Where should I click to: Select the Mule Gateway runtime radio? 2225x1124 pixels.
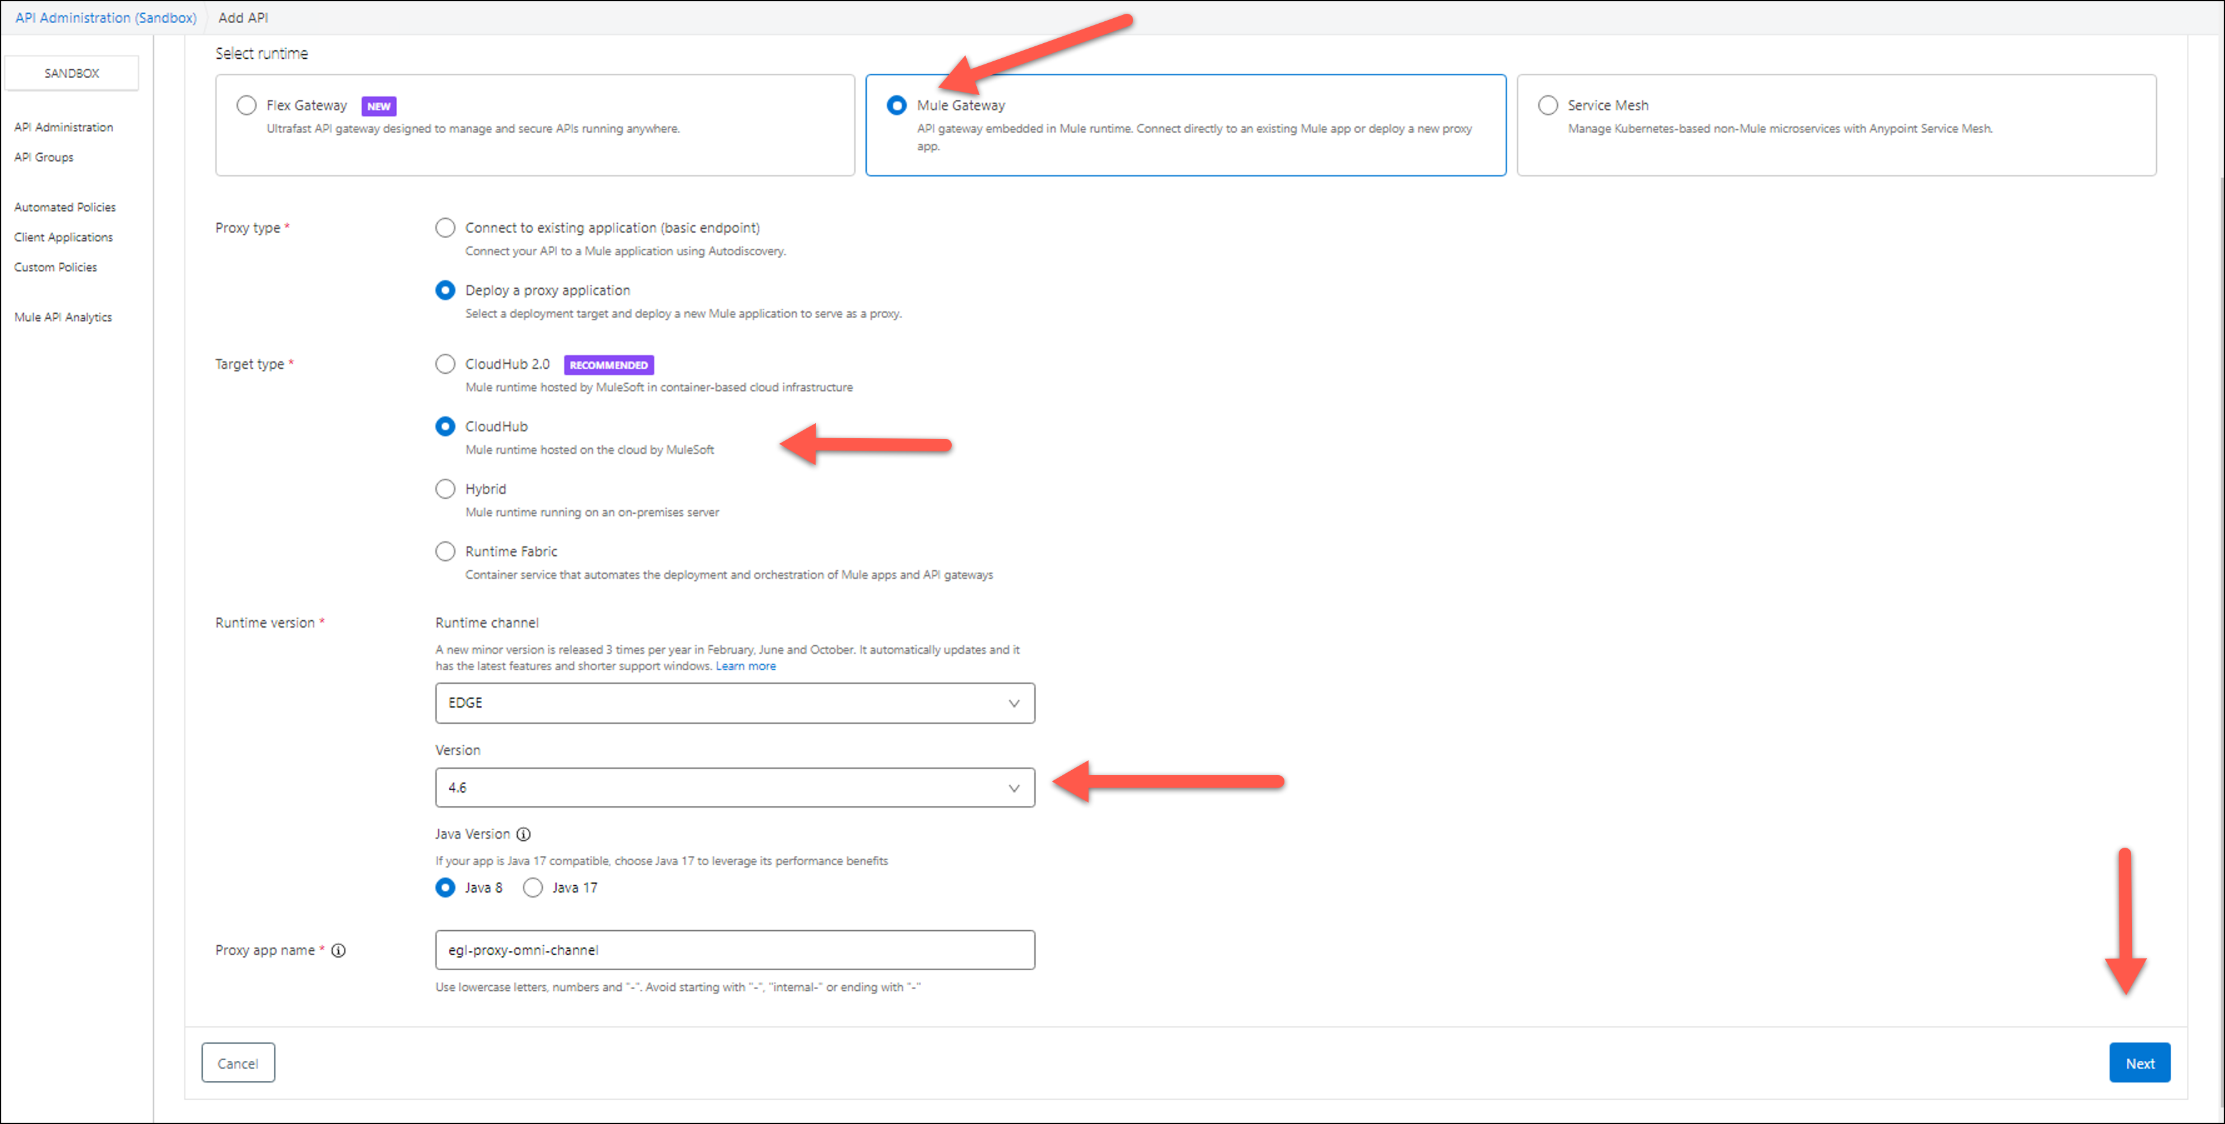pos(897,105)
